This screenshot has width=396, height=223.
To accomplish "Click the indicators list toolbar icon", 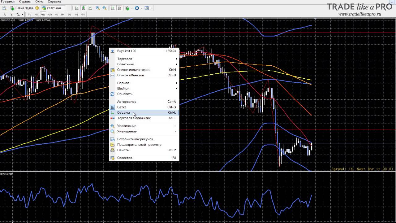I will point(127,8).
